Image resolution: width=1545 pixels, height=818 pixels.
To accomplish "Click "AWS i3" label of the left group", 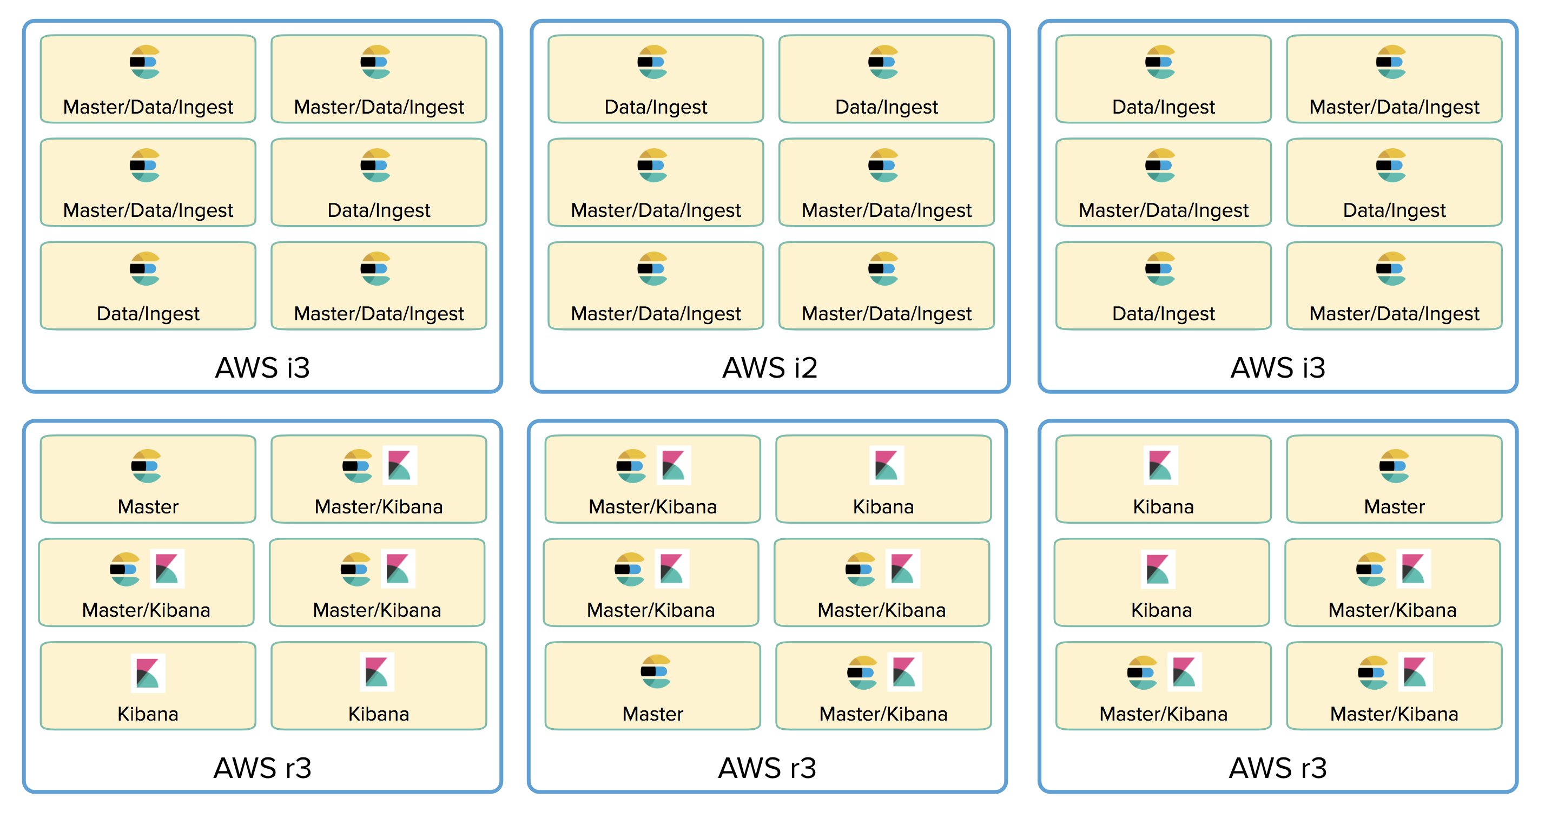I will pos(262,368).
